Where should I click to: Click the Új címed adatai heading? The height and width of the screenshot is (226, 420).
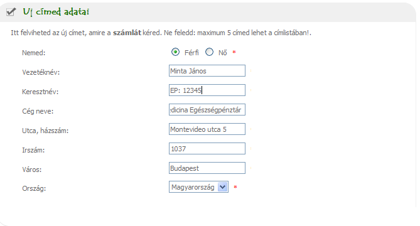pyautogui.click(x=56, y=12)
